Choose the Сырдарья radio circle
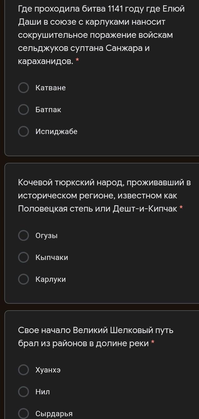 [24, 414]
